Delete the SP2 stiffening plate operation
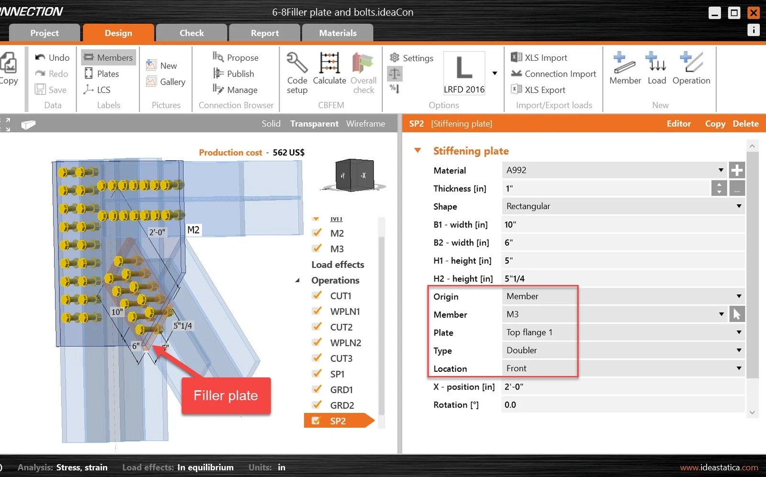Screen dimensions: 766x477 (745, 123)
